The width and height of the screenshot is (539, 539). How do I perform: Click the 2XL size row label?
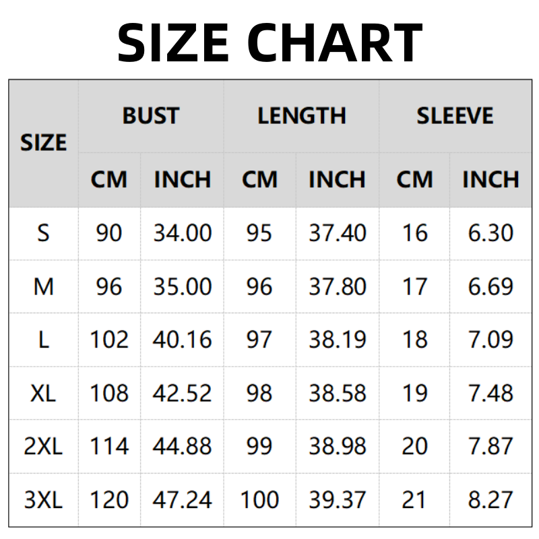[44, 446]
